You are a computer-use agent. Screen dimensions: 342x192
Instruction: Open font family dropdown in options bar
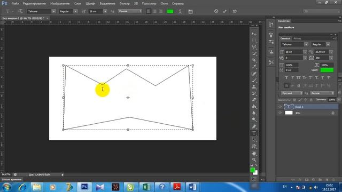53,11
